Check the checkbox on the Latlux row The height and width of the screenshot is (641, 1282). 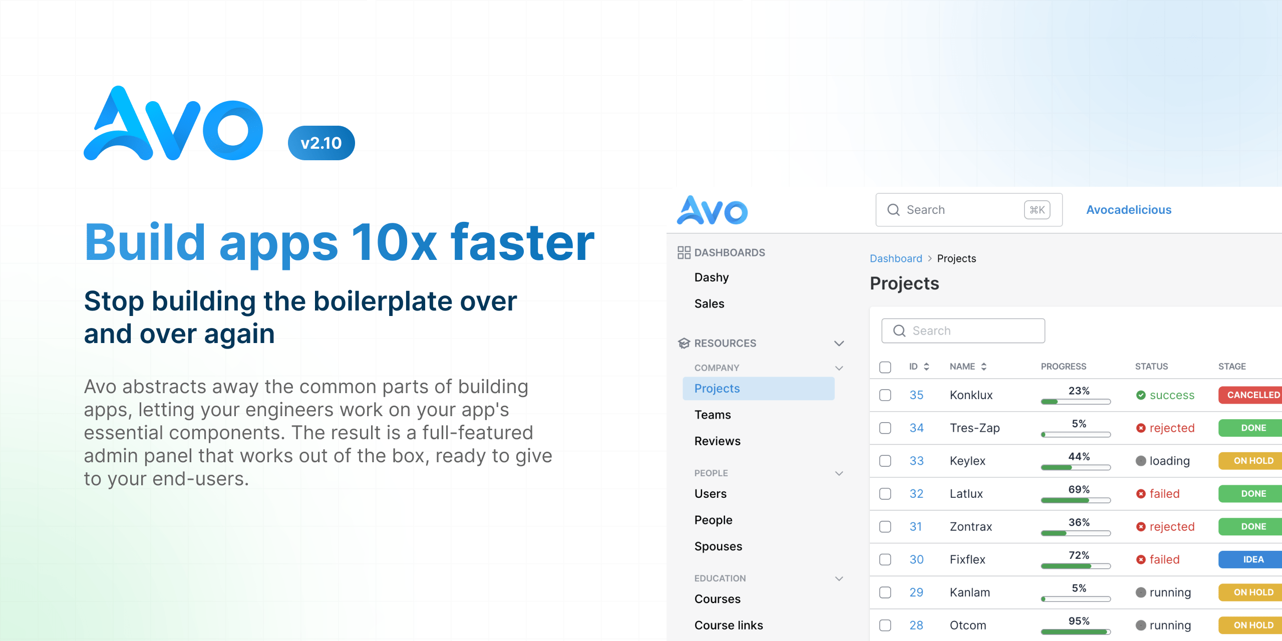coord(885,494)
